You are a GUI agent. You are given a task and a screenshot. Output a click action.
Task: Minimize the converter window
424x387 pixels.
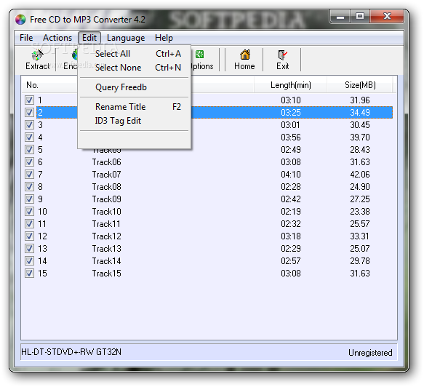(340, 17)
